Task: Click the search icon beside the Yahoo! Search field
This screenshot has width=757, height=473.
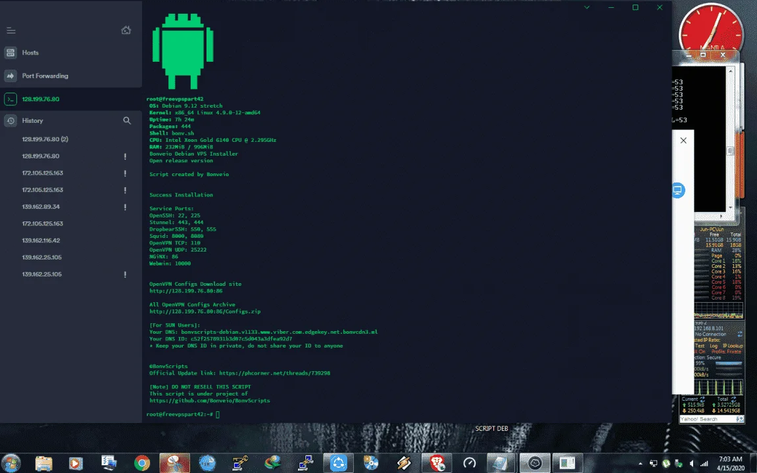Action: pyautogui.click(x=740, y=419)
